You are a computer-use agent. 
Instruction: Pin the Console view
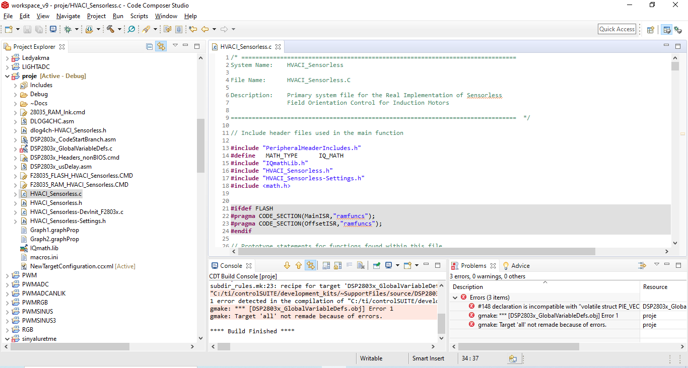(376, 265)
